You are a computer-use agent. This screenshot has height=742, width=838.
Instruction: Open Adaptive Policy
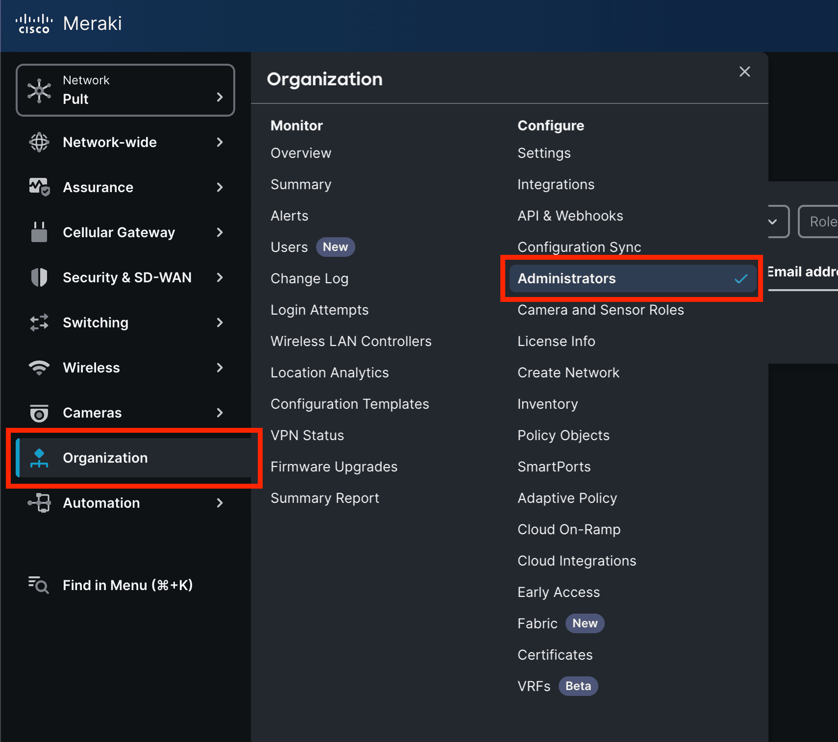coord(567,498)
